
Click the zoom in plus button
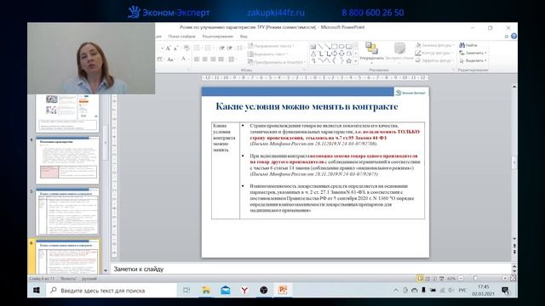point(505,278)
